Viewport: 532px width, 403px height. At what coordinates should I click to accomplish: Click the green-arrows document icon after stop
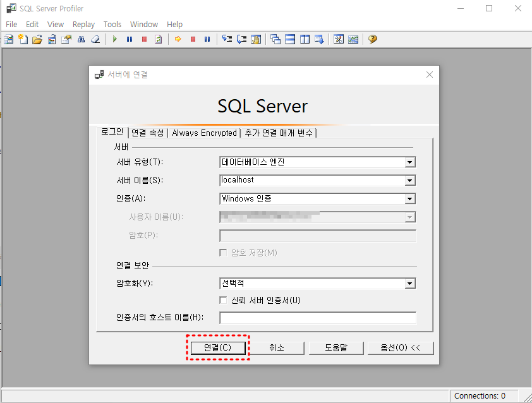tap(159, 39)
